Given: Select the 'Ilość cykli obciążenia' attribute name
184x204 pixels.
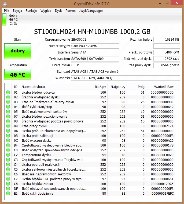Looking at the screenshot, I should (38, 194).
